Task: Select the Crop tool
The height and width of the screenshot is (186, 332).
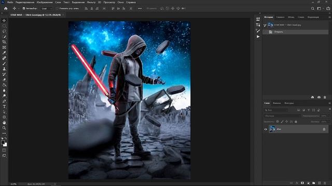Action: coord(4,42)
